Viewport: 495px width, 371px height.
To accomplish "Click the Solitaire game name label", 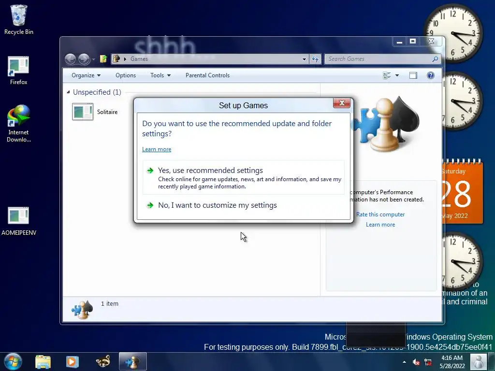I will point(107,112).
